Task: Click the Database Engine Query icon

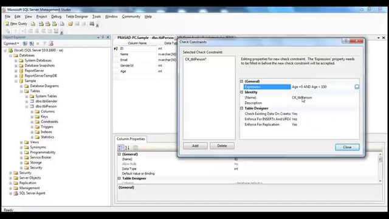Action: point(33,24)
